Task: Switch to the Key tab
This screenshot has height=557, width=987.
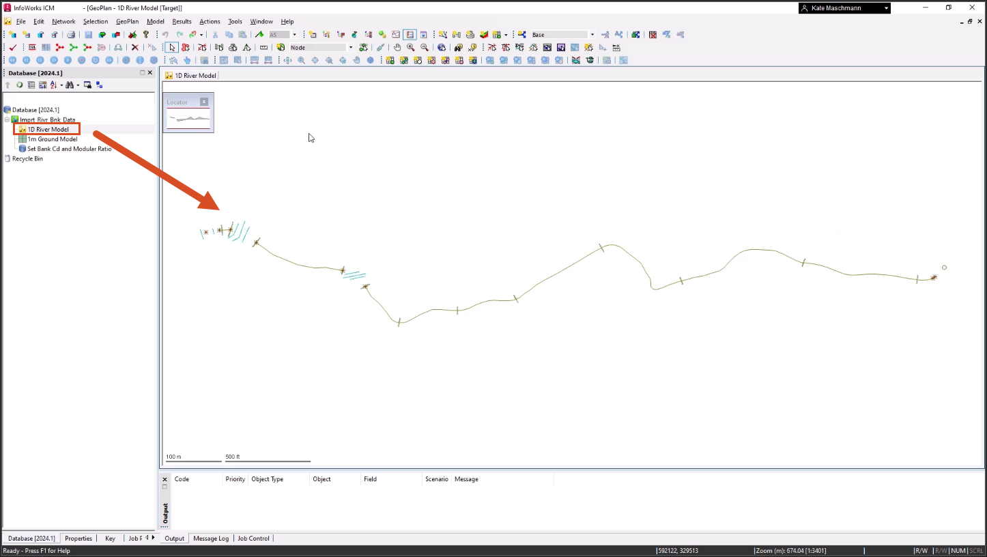Action: [110, 539]
